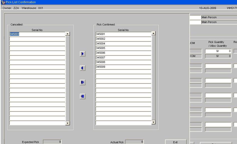Select confirmed serial 345006
Viewport: 237px width, 144px height.
pyautogui.click(x=123, y=53)
